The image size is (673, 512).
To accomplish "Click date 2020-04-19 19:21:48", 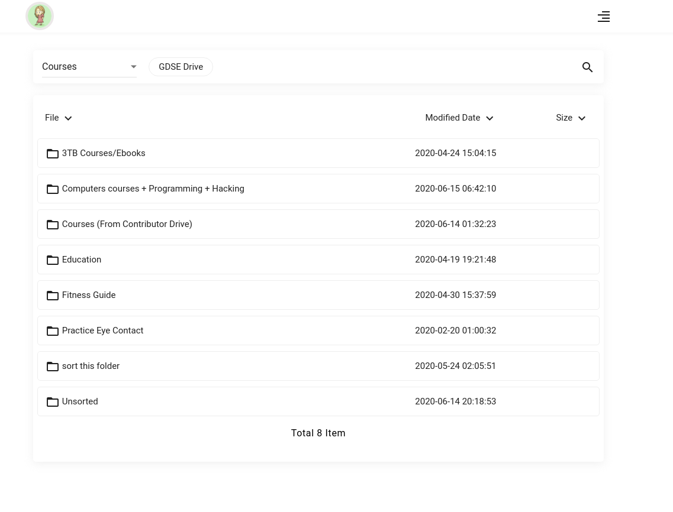I will 455,260.
